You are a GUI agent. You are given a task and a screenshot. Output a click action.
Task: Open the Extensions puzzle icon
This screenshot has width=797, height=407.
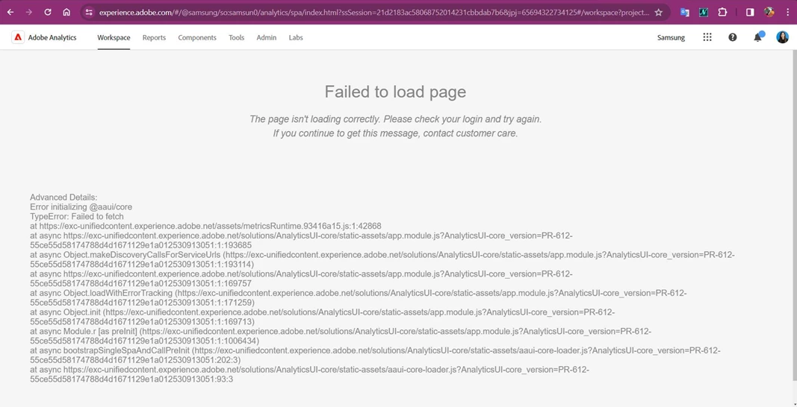tap(722, 12)
